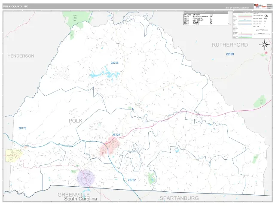Select ZIP code label 28773
Image resolution: width=275 pixels, height=206 pixels.
point(22,128)
